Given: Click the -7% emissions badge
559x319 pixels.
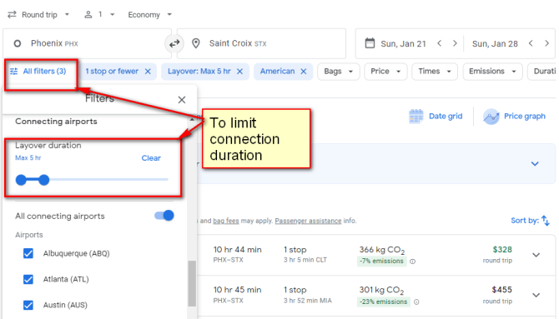Looking at the screenshot, I should [381, 261].
